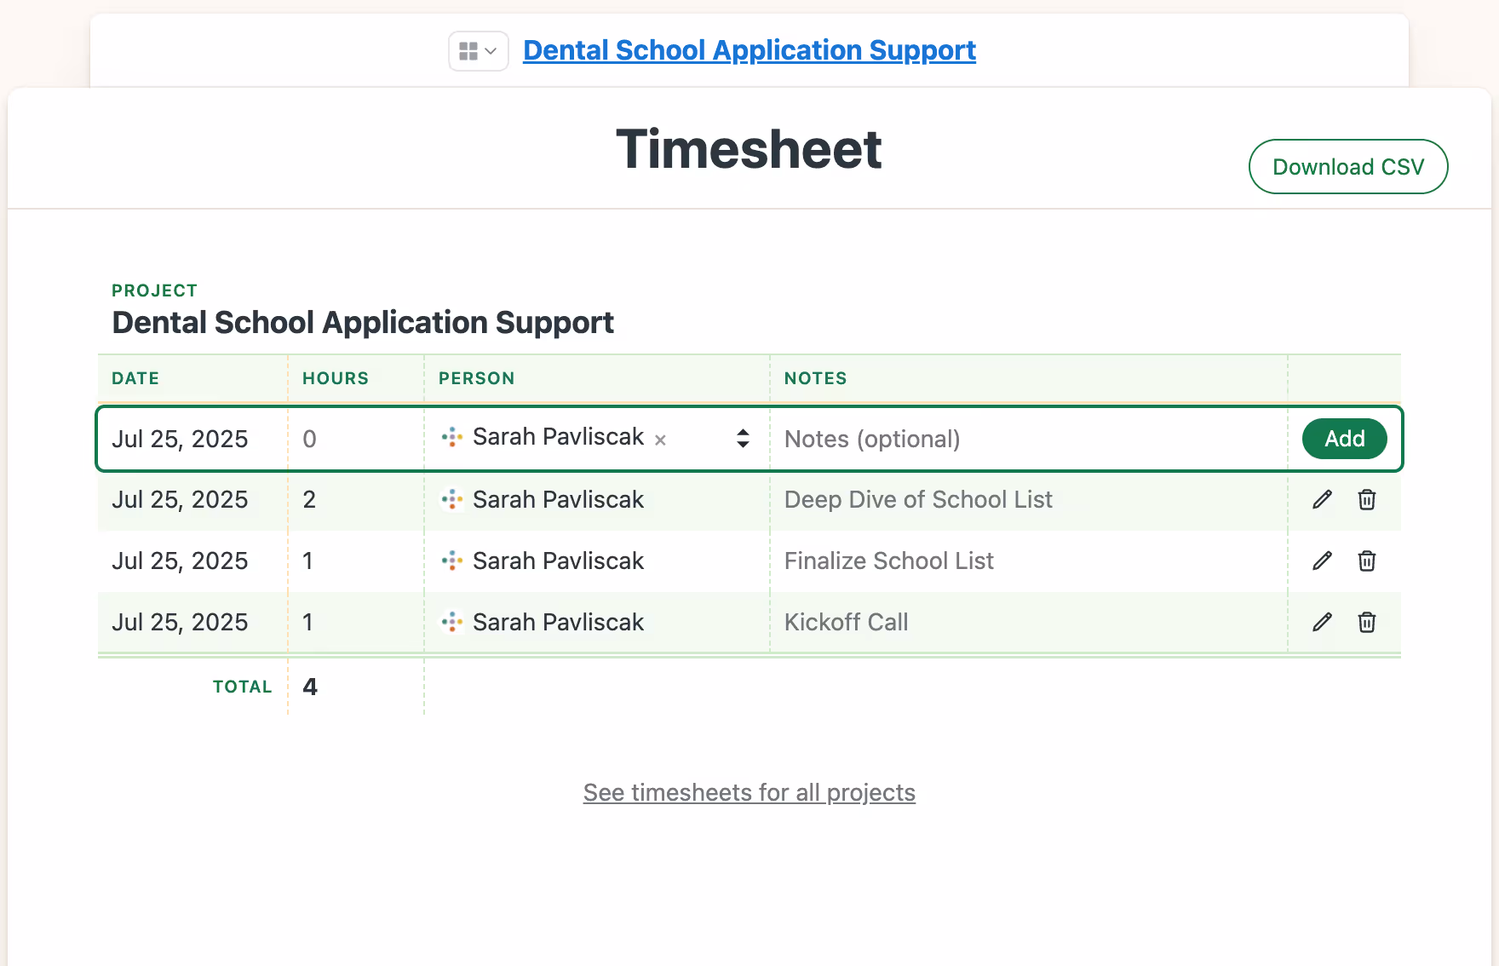The width and height of the screenshot is (1499, 966).
Task: Click Sarah Pavliscak's avatar in the new entry row
Action: 452,437
